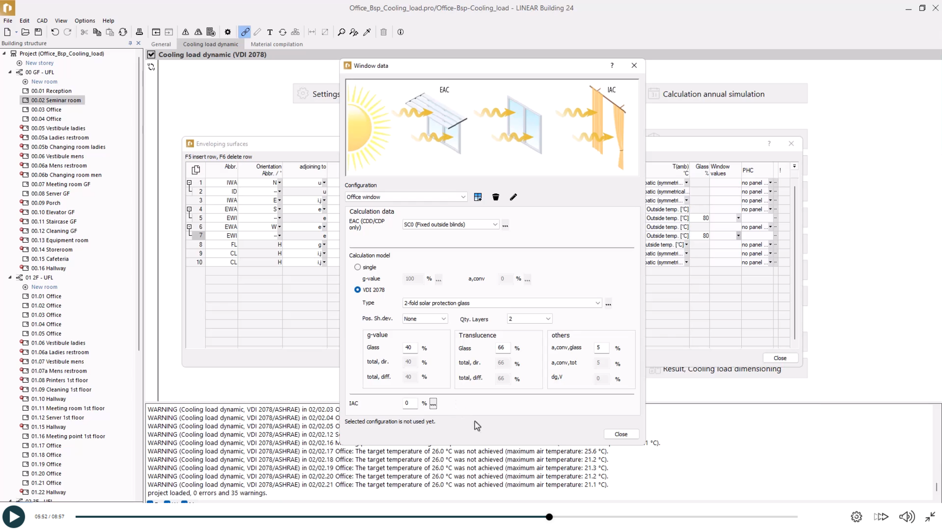Open the Qty. Layers dropdown

click(x=529, y=319)
